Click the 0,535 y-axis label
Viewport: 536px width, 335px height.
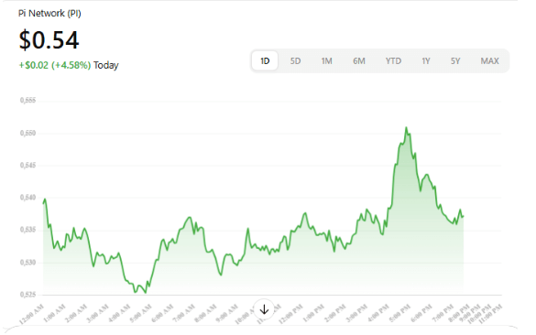pos(27,230)
